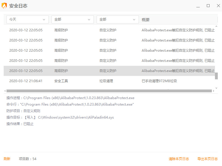Open the 今天 date filter dropdown
The image size is (222, 166).
click(27, 19)
